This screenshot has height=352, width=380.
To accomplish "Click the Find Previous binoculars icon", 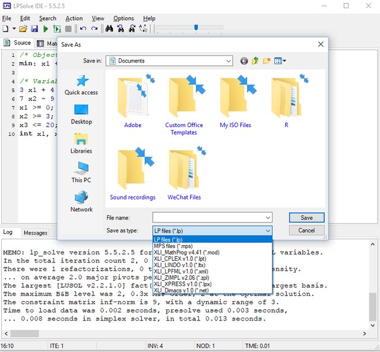I will coord(132,28).
